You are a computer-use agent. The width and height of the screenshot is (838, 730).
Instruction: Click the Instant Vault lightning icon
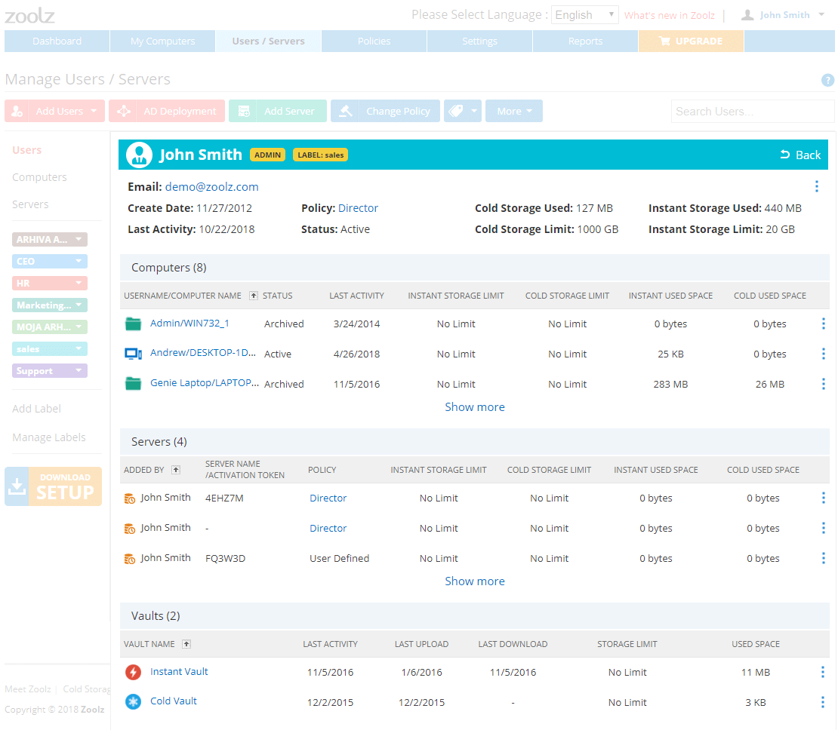(x=133, y=672)
